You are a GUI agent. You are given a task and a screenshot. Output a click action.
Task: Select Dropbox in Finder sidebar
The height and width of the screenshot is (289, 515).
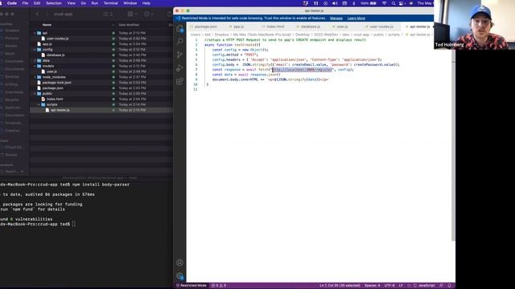[12, 31]
